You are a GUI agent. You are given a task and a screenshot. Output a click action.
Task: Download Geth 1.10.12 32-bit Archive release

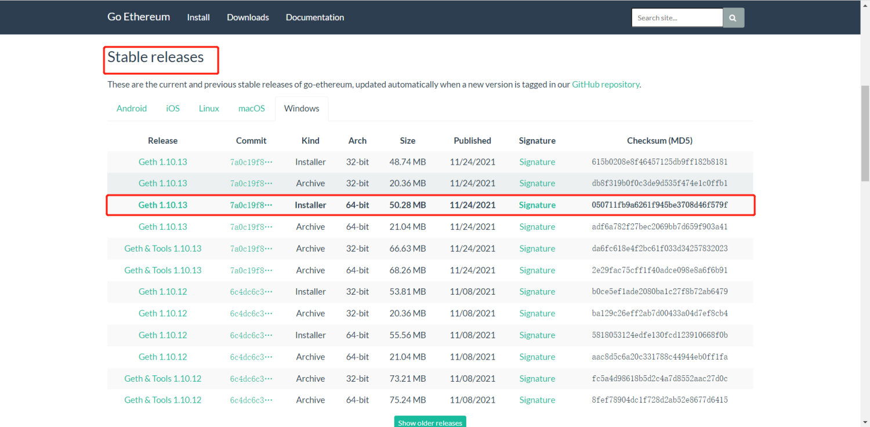click(163, 313)
